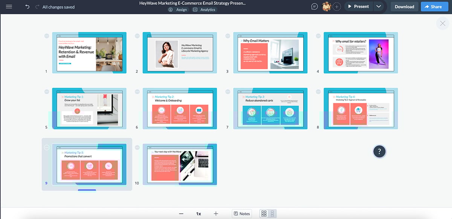Open the comments panel
452x219 pixels.
pyautogui.click(x=314, y=6)
